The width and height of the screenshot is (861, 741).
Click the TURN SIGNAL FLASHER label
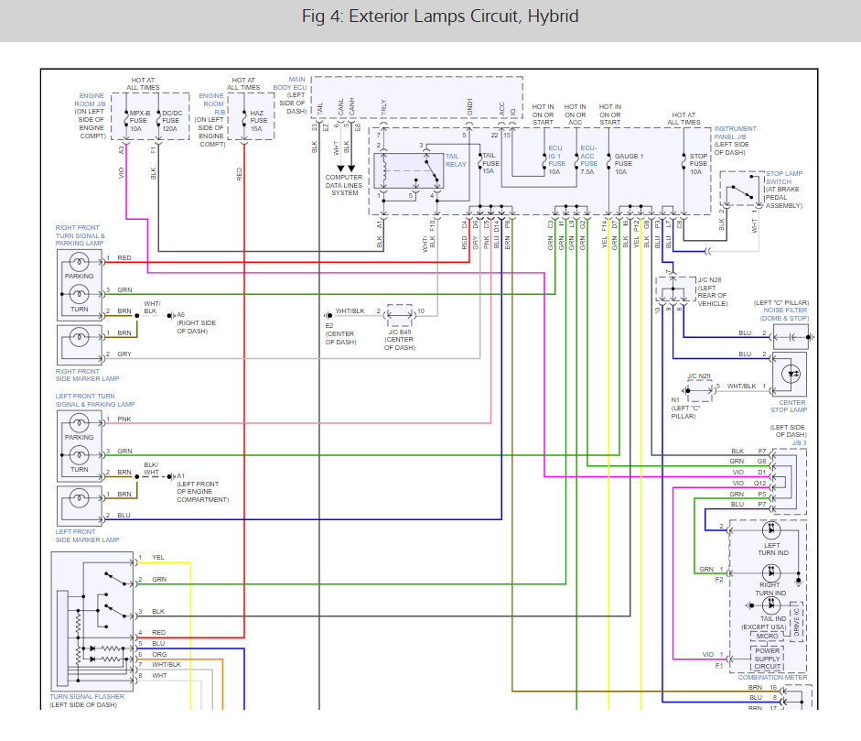coord(87,696)
